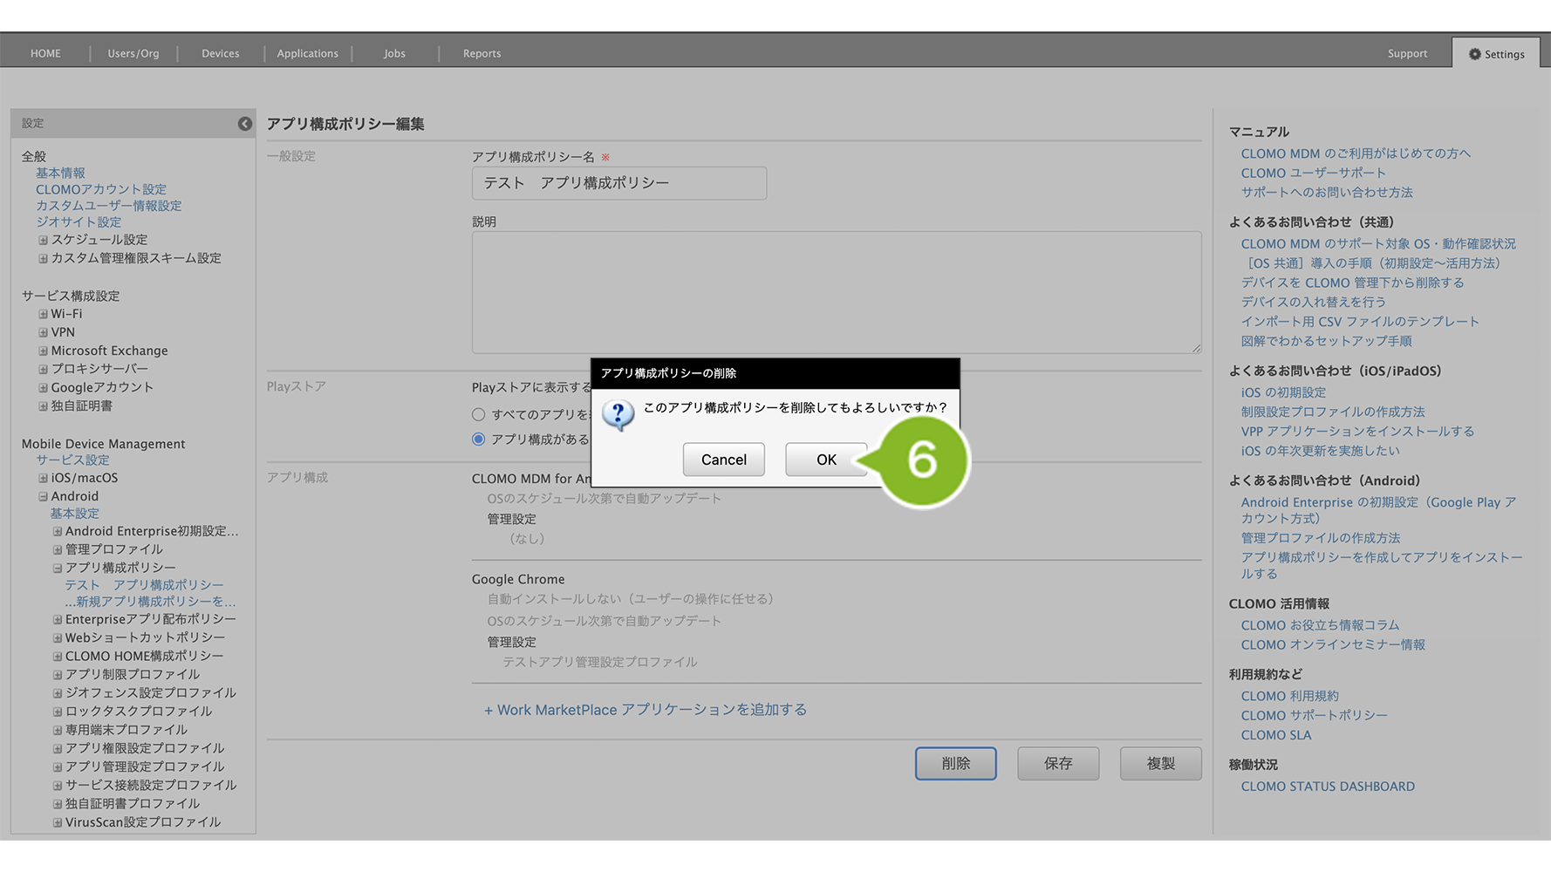The width and height of the screenshot is (1551, 872).
Task: Click the question mark dialog icon
Action: (618, 414)
